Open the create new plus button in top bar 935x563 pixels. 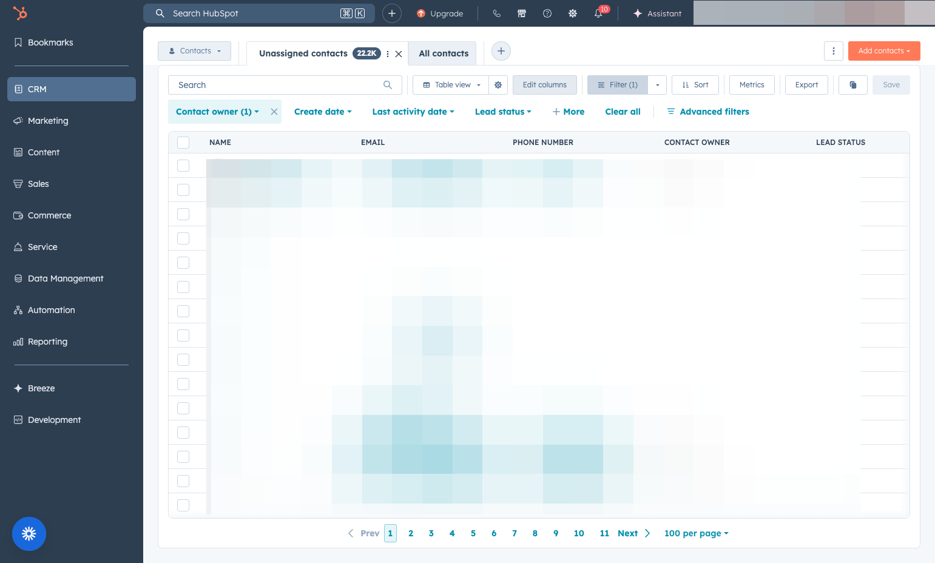click(x=392, y=13)
